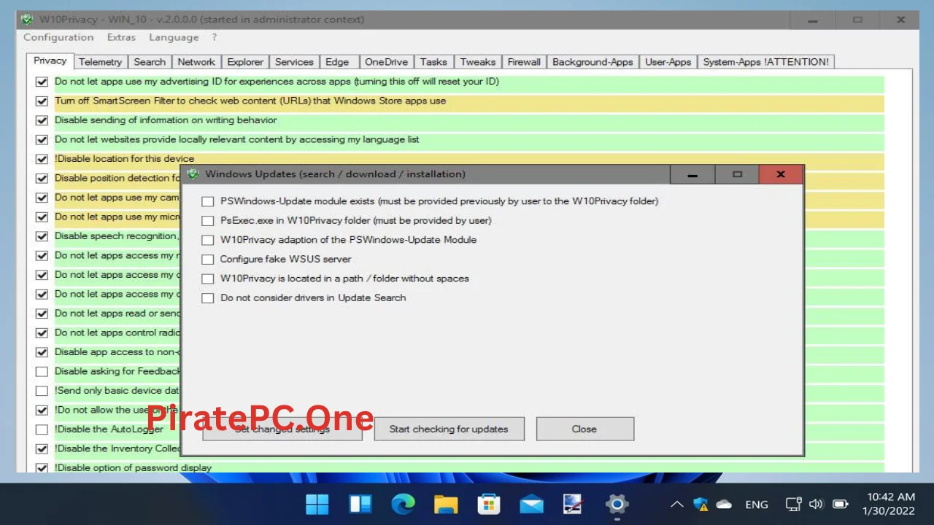Screen dimensions: 934x525
Task: Maximize the Windows Updates dialog
Action: (737, 174)
